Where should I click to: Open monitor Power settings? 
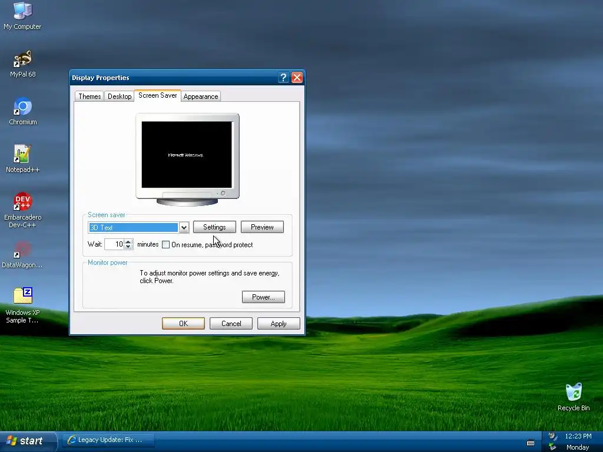[263, 297]
